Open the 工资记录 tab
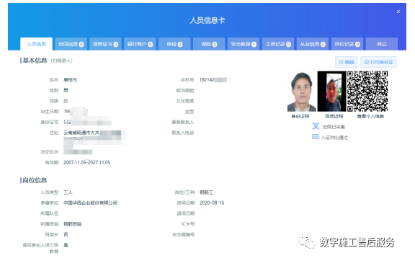 [x=278, y=44]
